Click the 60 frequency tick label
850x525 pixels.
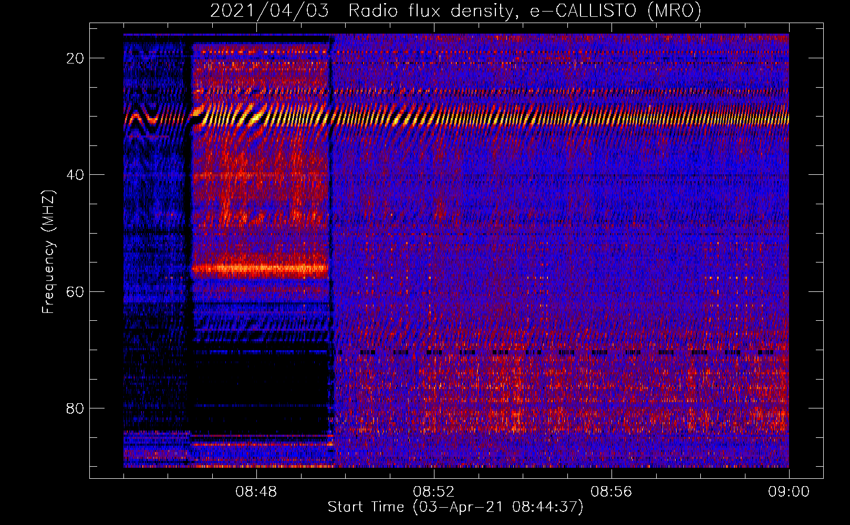click(75, 291)
